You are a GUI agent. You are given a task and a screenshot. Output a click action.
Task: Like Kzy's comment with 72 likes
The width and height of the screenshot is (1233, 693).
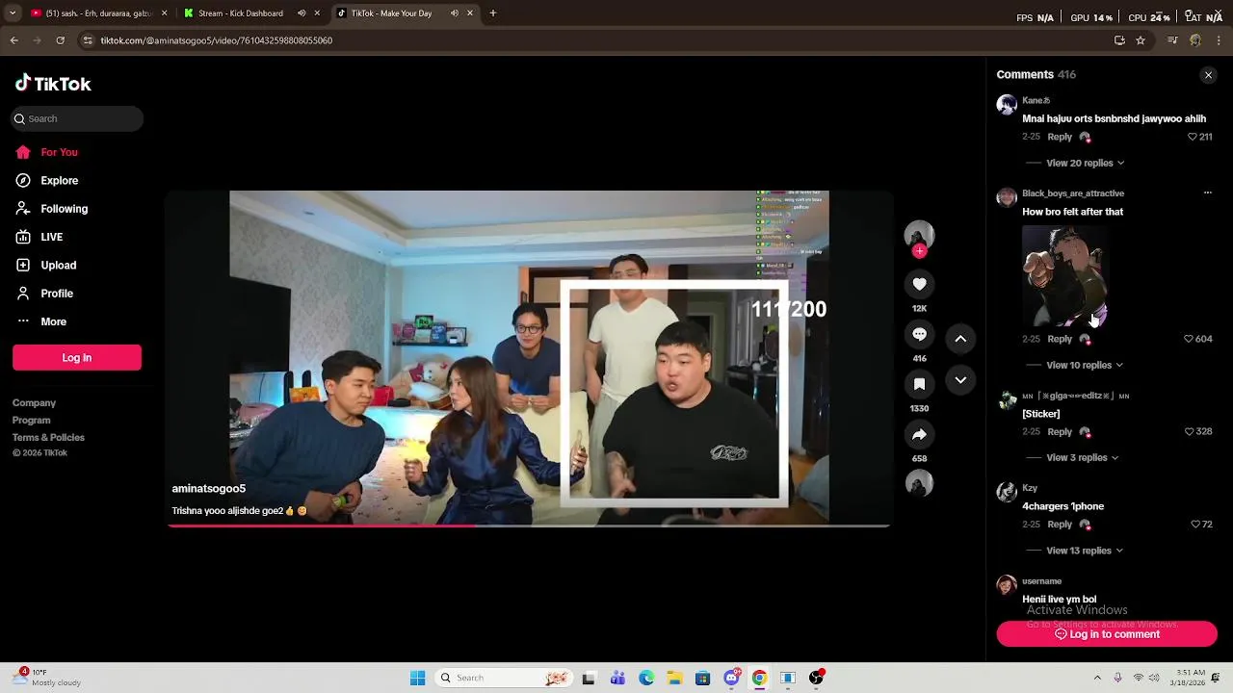coord(1195,525)
